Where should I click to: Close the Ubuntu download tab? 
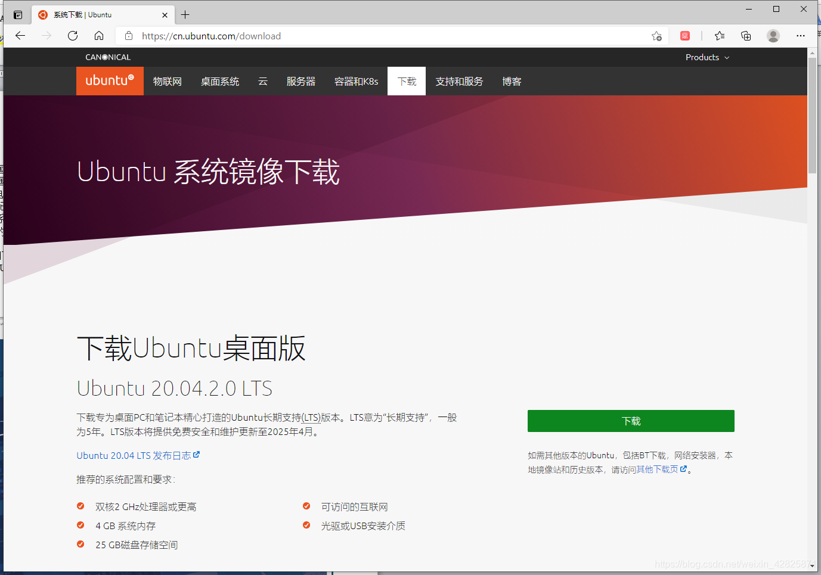coord(165,15)
